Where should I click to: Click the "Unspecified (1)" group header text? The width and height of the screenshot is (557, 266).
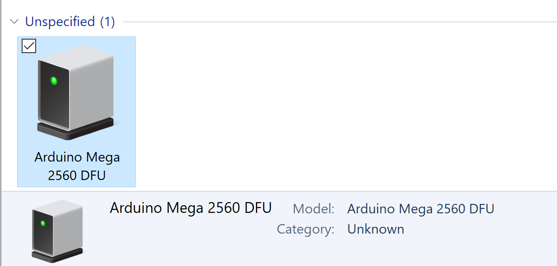coord(70,22)
